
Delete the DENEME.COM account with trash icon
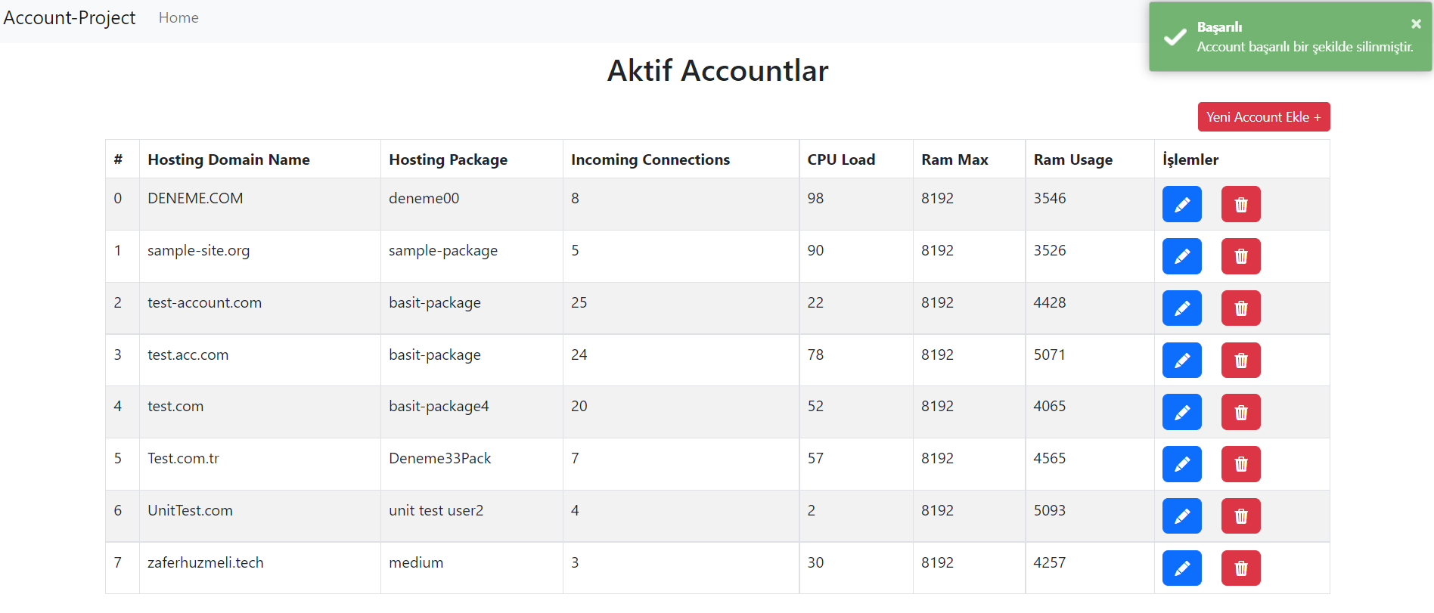[x=1240, y=204]
